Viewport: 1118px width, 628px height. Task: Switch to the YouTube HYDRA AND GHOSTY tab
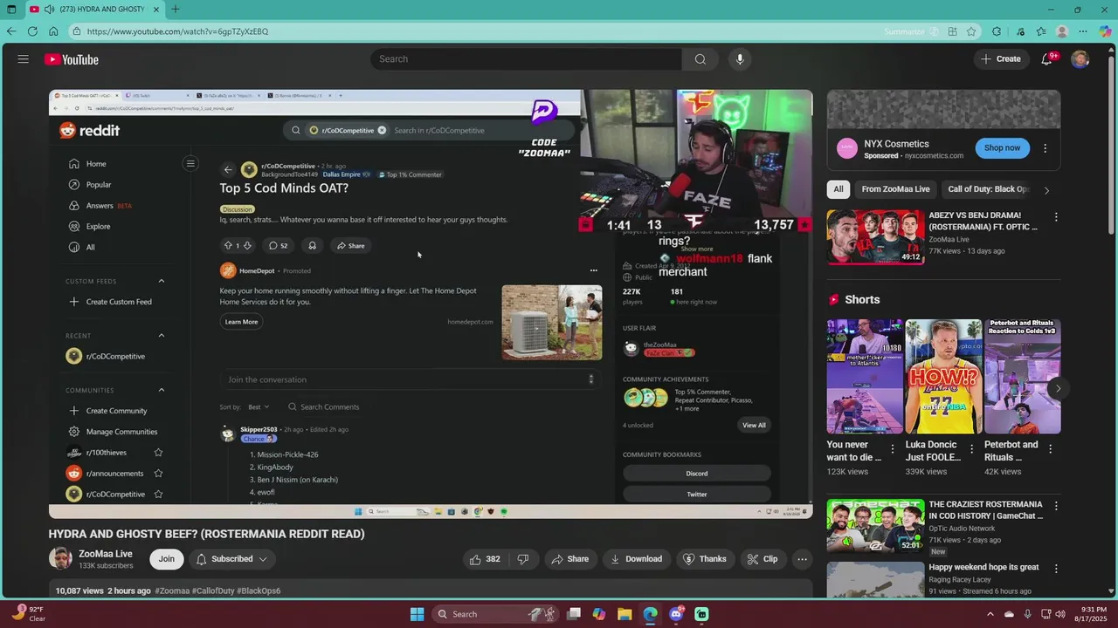(x=93, y=10)
